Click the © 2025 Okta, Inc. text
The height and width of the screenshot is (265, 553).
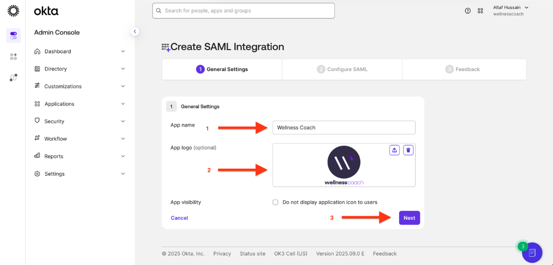coord(183,254)
